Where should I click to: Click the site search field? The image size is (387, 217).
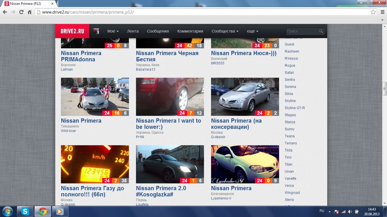pyautogui.click(x=302, y=31)
